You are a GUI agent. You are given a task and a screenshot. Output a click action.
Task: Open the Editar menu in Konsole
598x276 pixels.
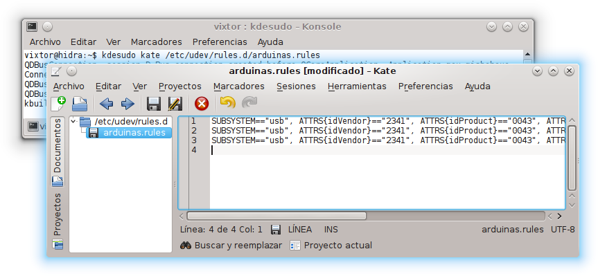tap(84, 42)
